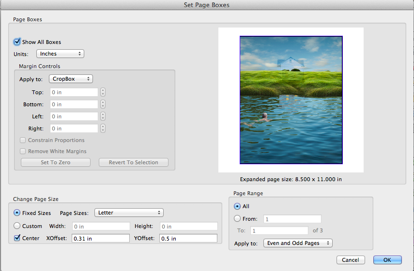Select the All pages radio button

point(237,206)
